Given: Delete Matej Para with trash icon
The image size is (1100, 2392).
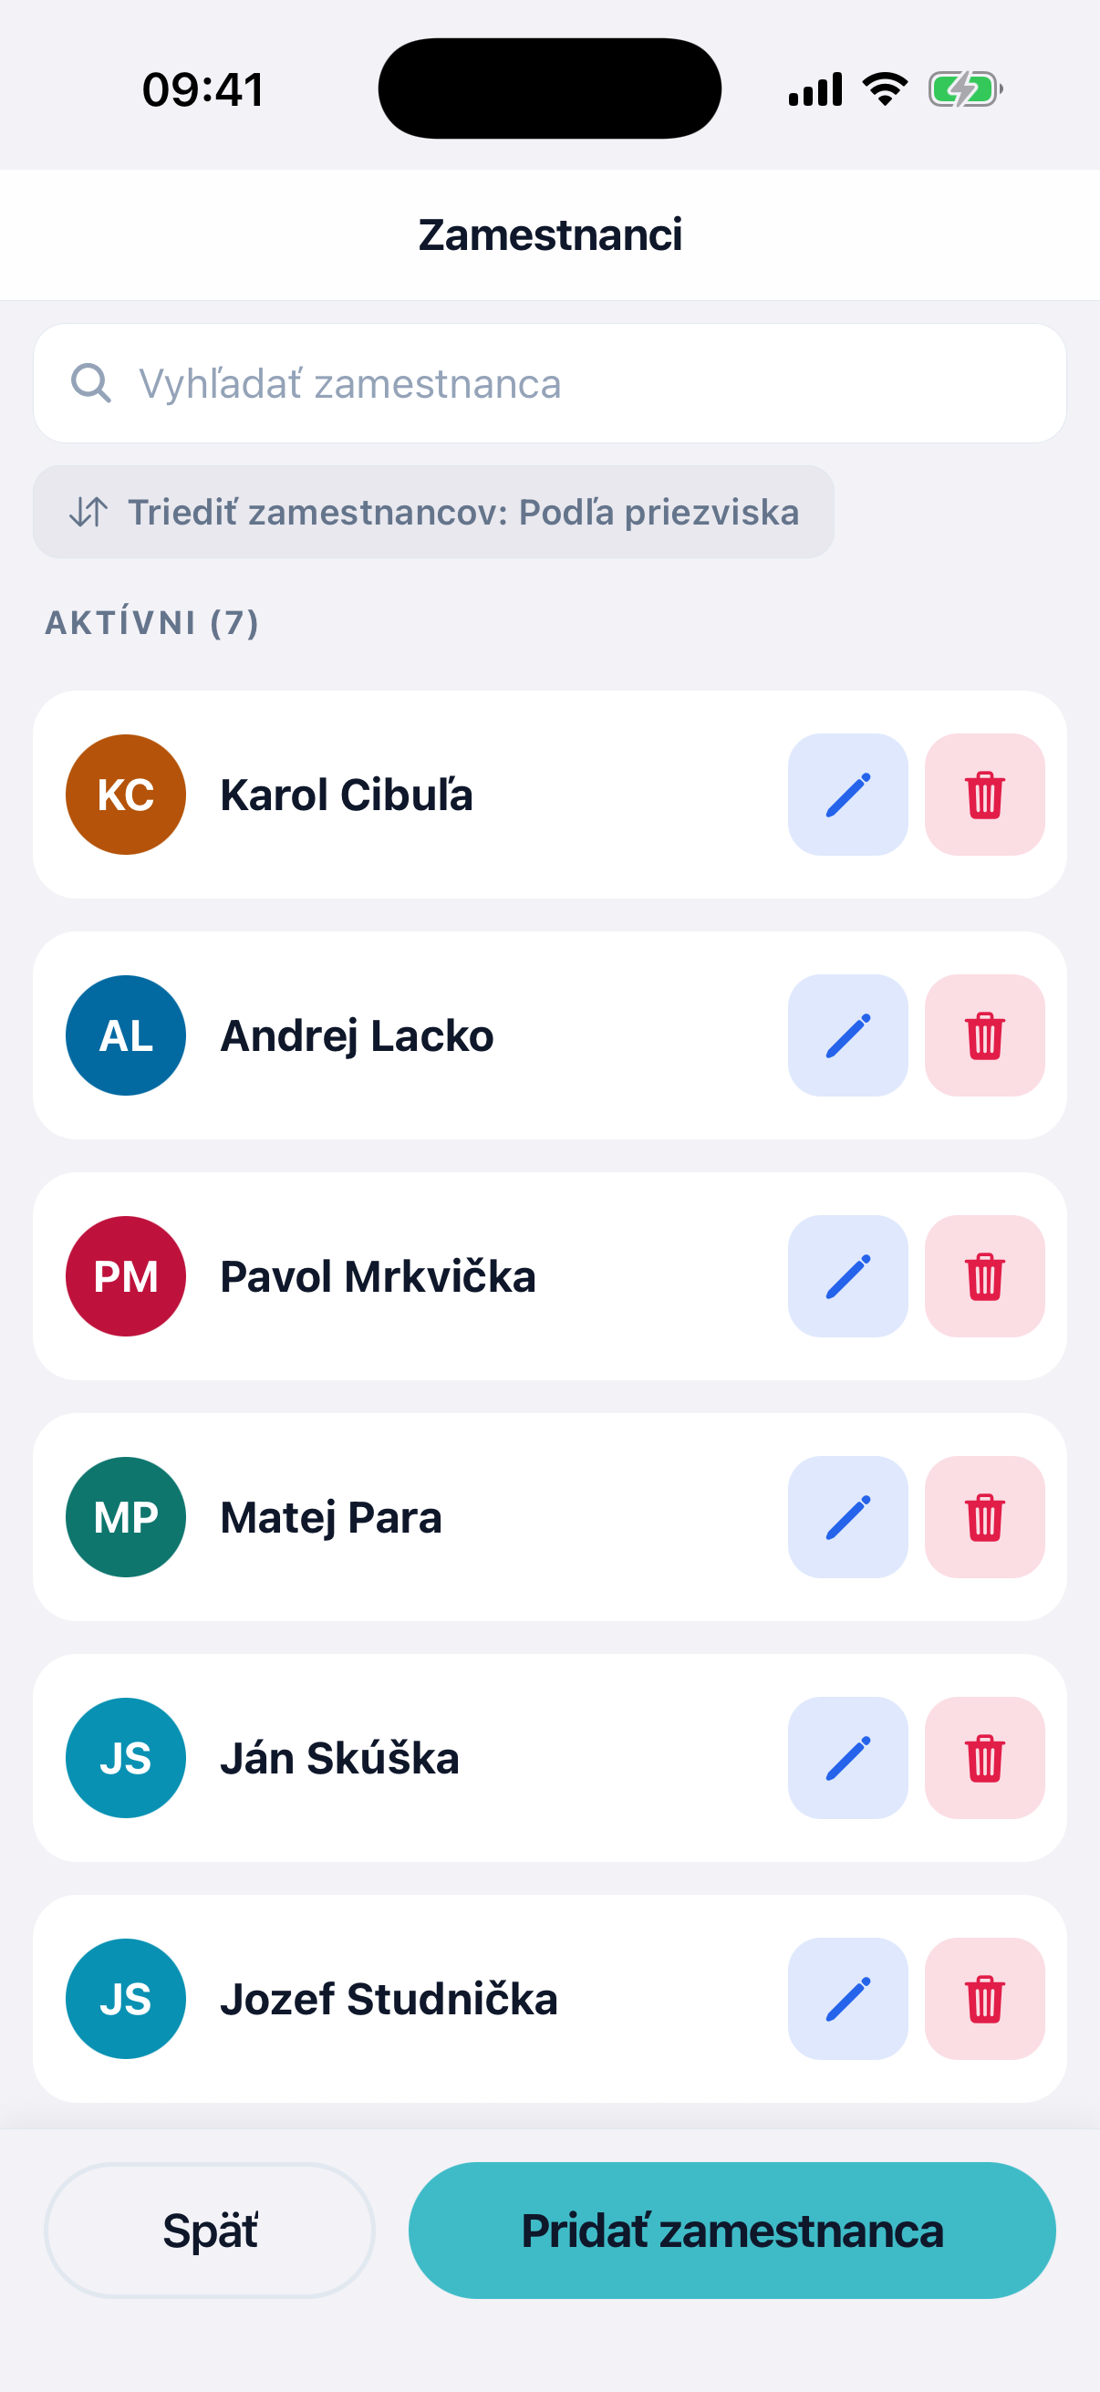Looking at the screenshot, I should 984,1516.
